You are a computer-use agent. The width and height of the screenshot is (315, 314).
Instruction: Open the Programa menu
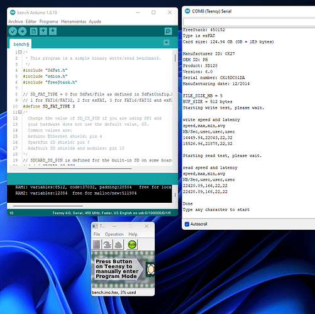[x=48, y=21]
